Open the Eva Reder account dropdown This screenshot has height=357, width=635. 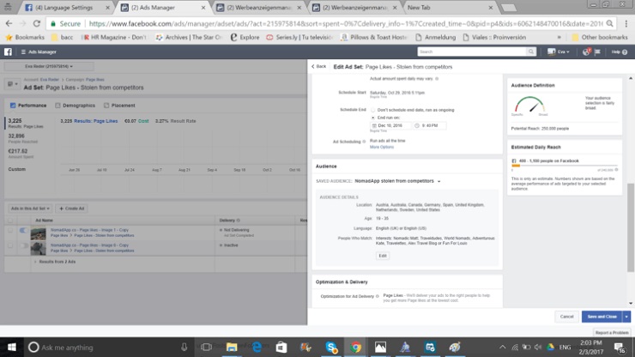[x=49, y=66]
